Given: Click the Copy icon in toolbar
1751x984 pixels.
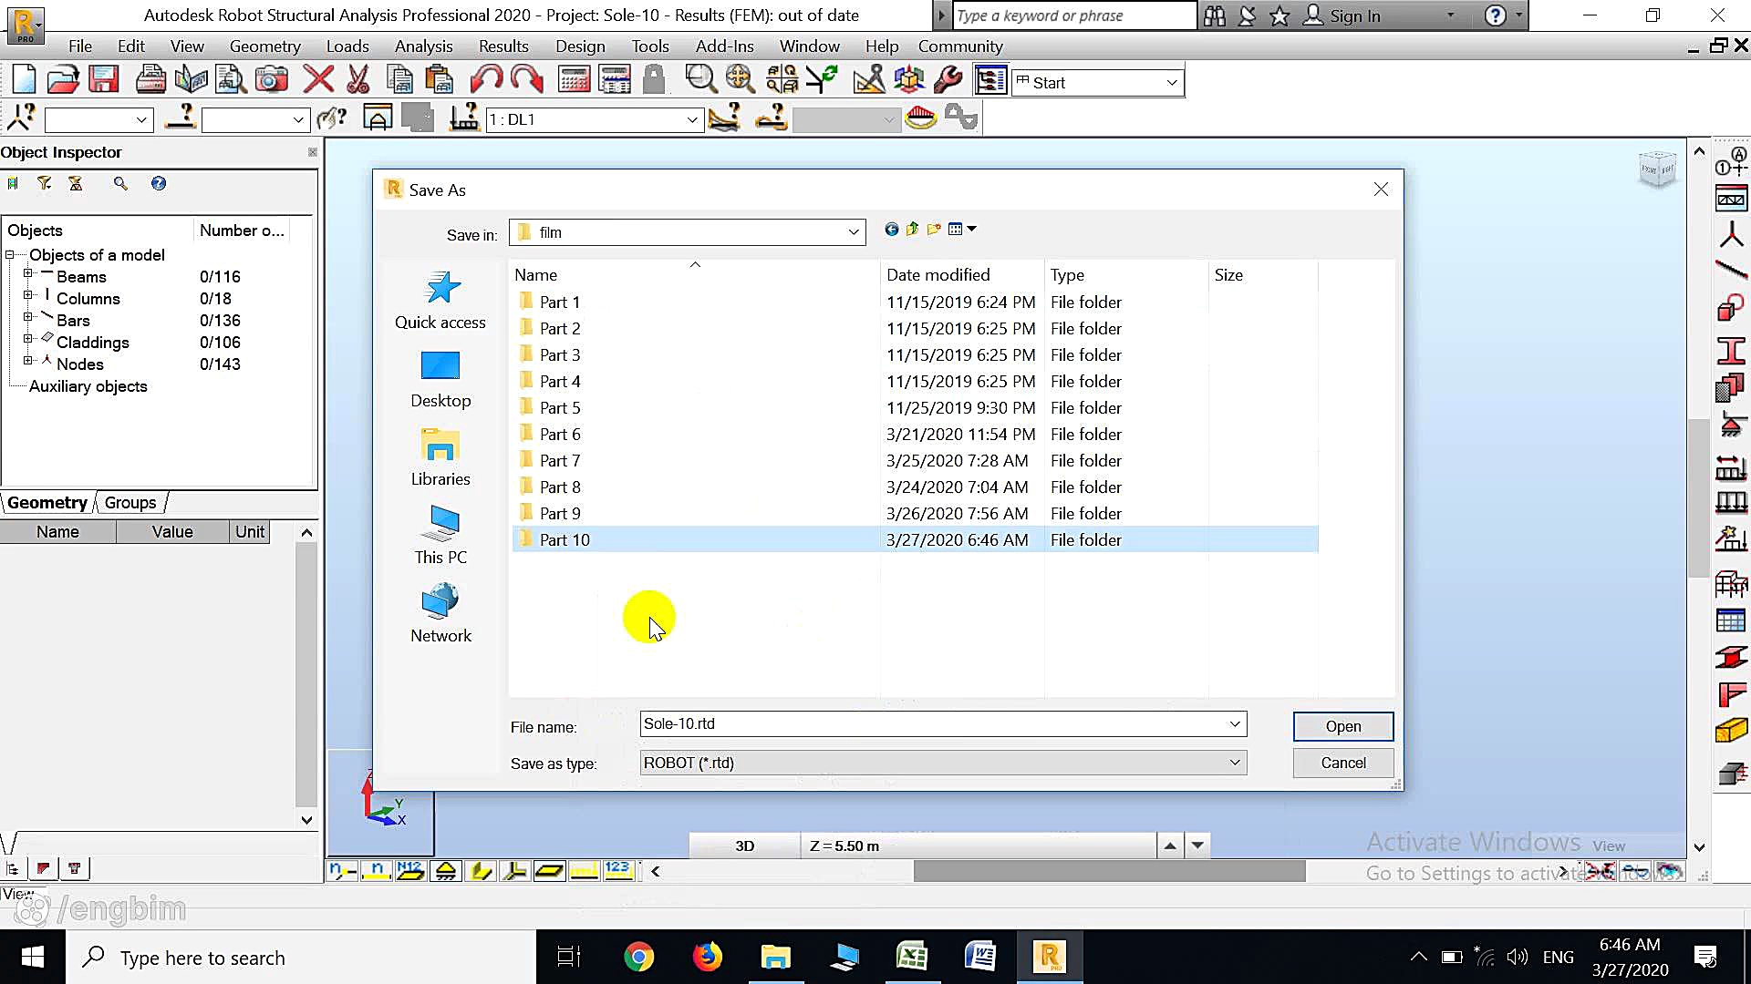Looking at the screenshot, I should [x=399, y=81].
